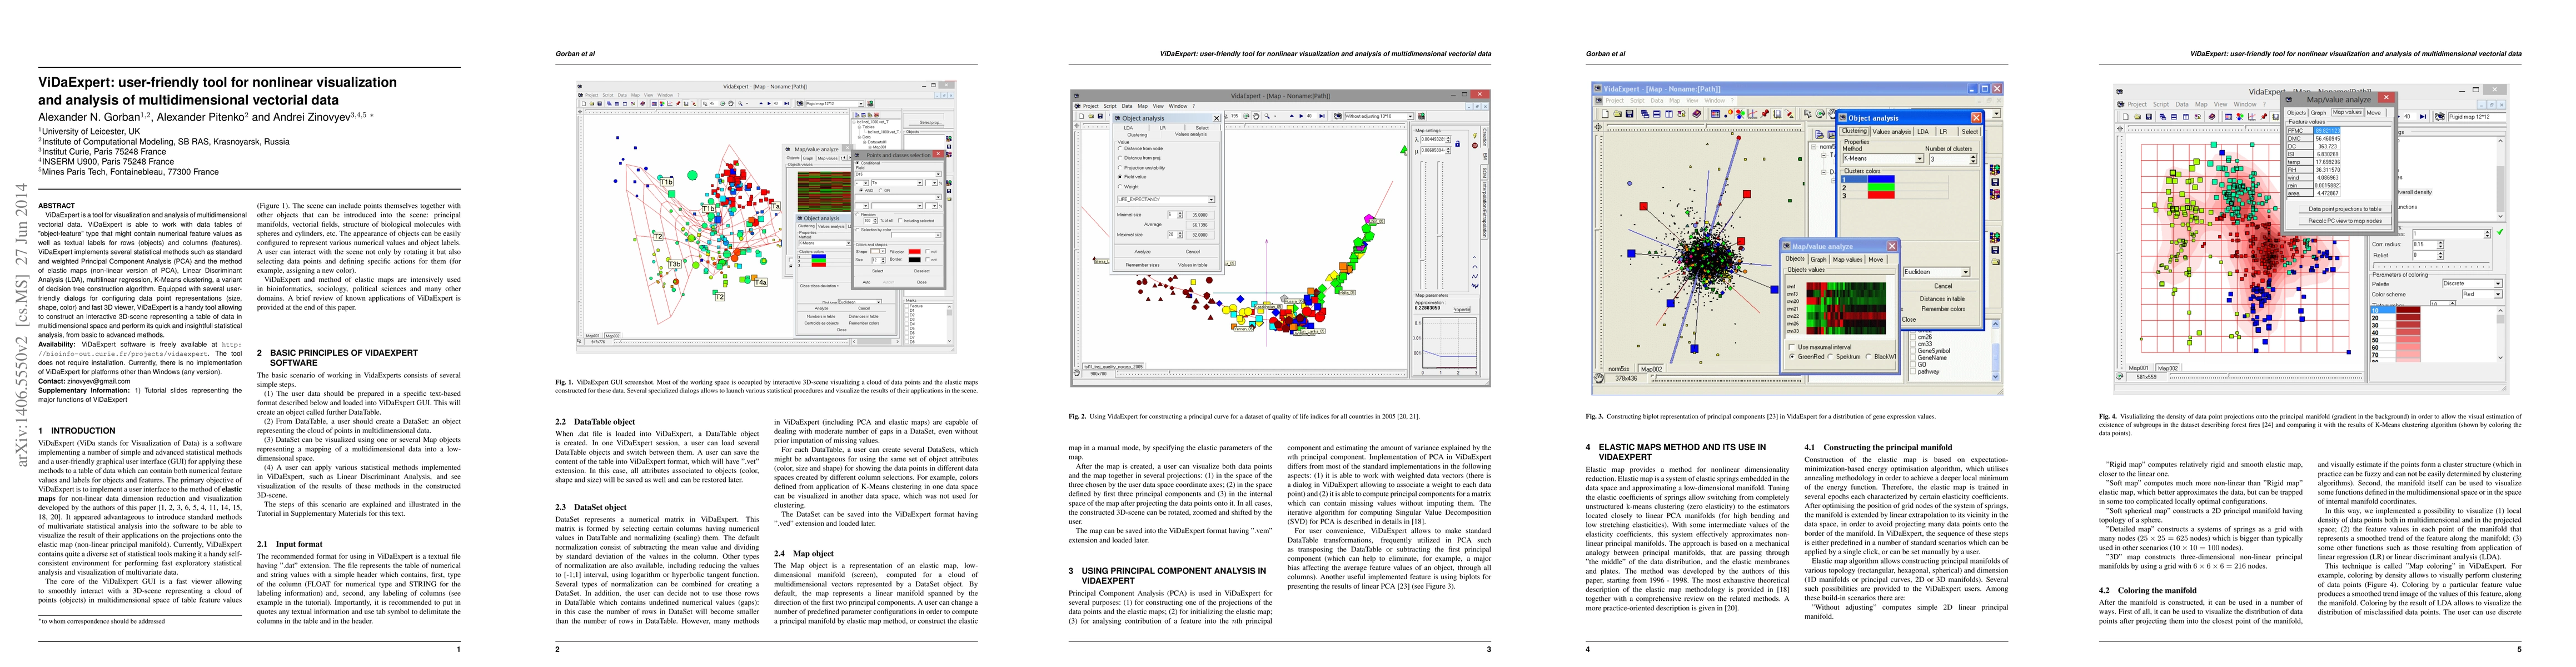The image size is (2576, 667).
Task: Click the save icon in Figure 3 toolbar
Action: click(x=1630, y=114)
